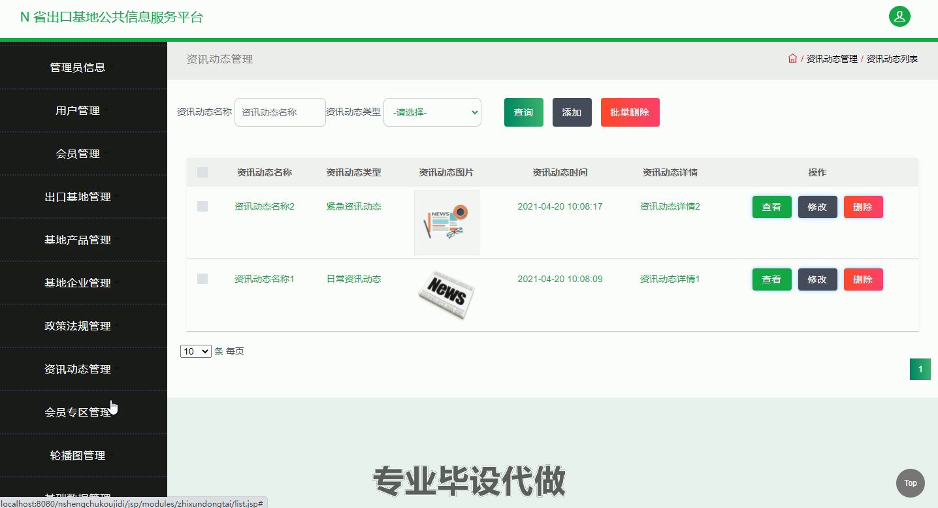This screenshot has width=938, height=508.
Task: Open the 资讯动态类型 请选择 dropdown
Action: (x=432, y=112)
